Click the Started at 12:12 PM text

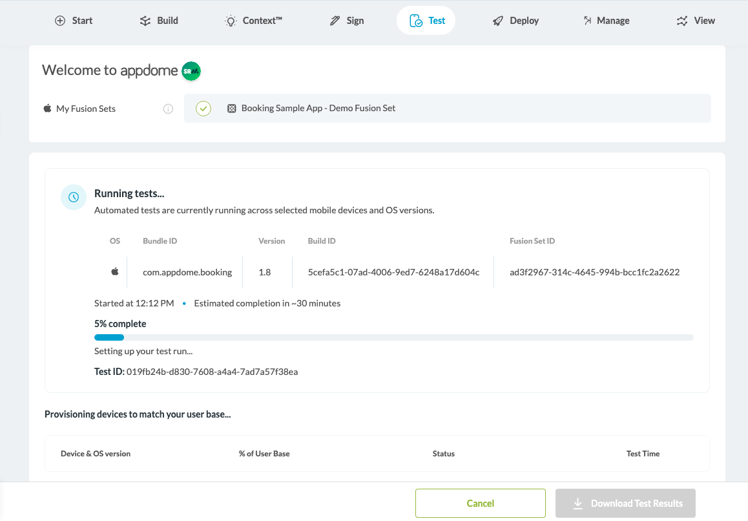[x=134, y=303]
